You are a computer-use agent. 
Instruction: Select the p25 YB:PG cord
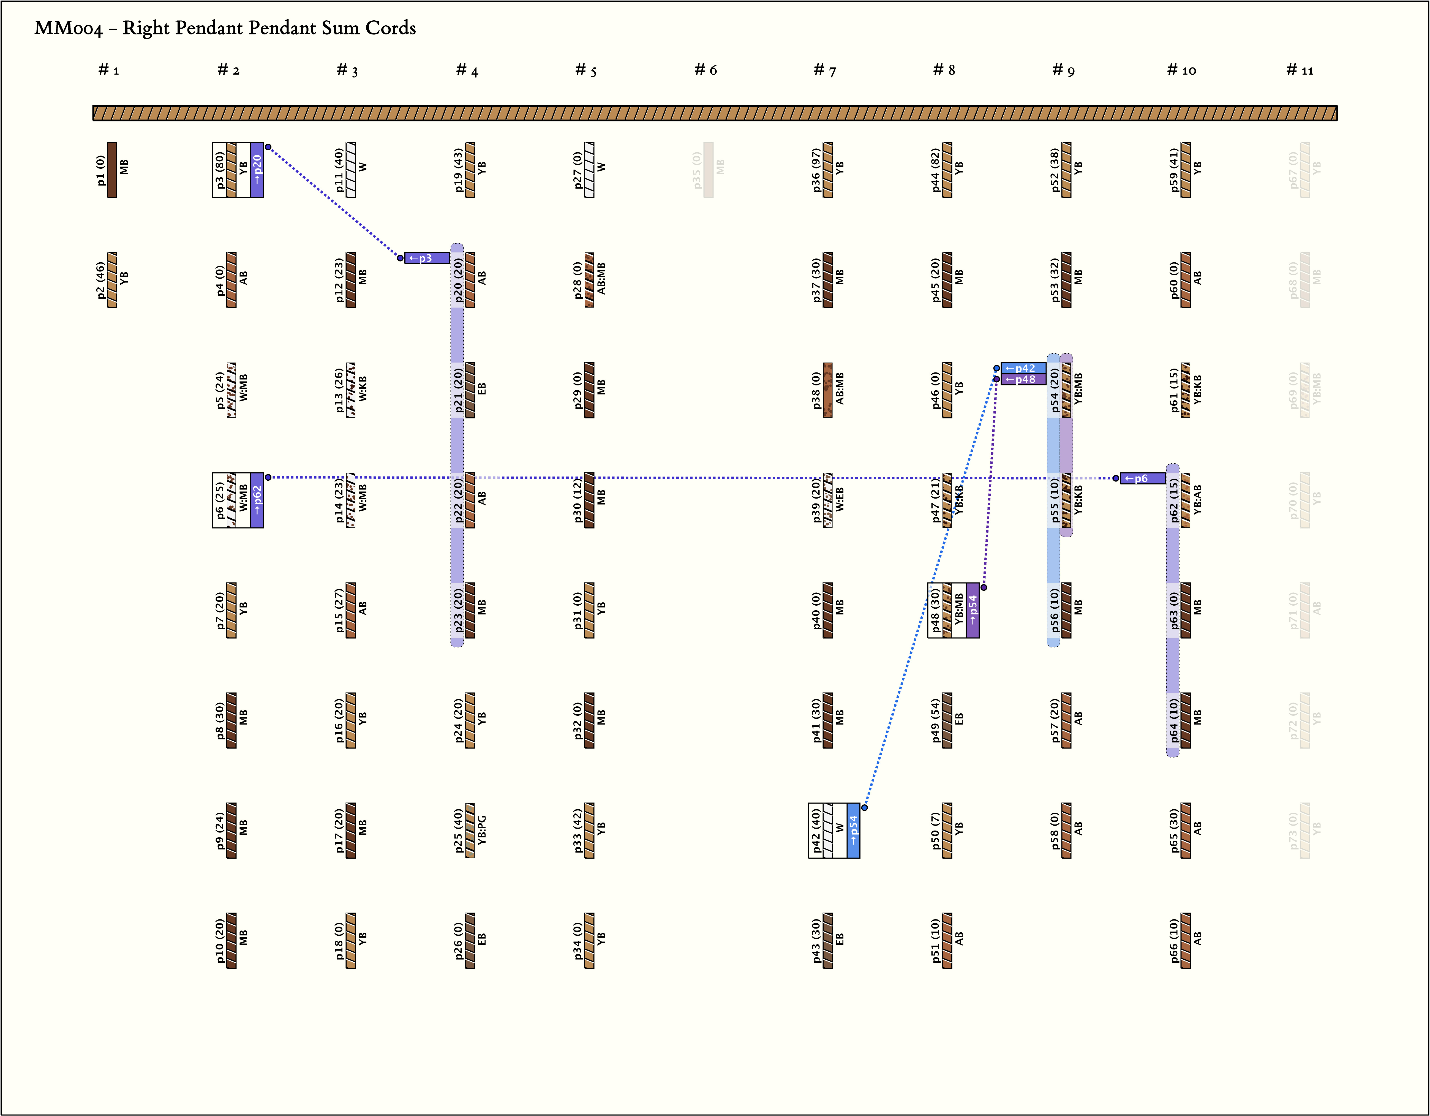tap(470, 831)
